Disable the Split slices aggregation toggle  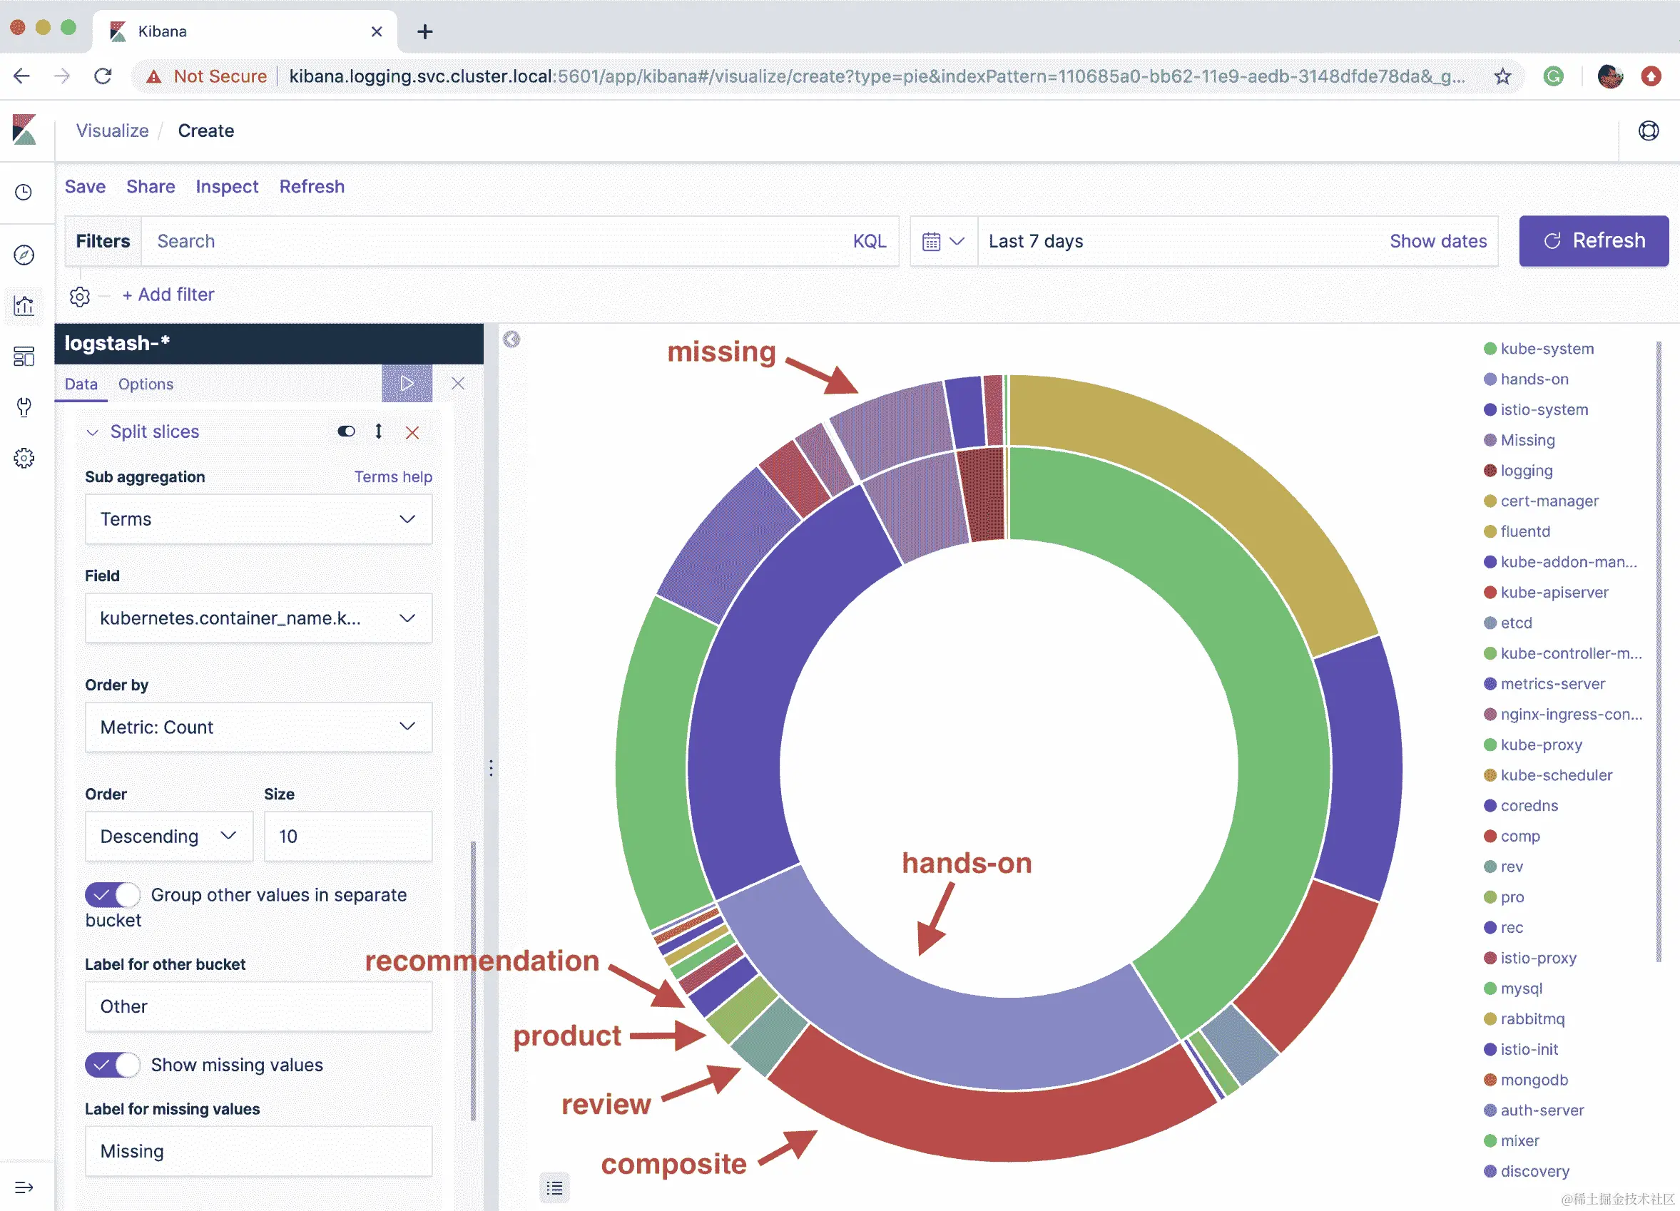click(346, 431)
